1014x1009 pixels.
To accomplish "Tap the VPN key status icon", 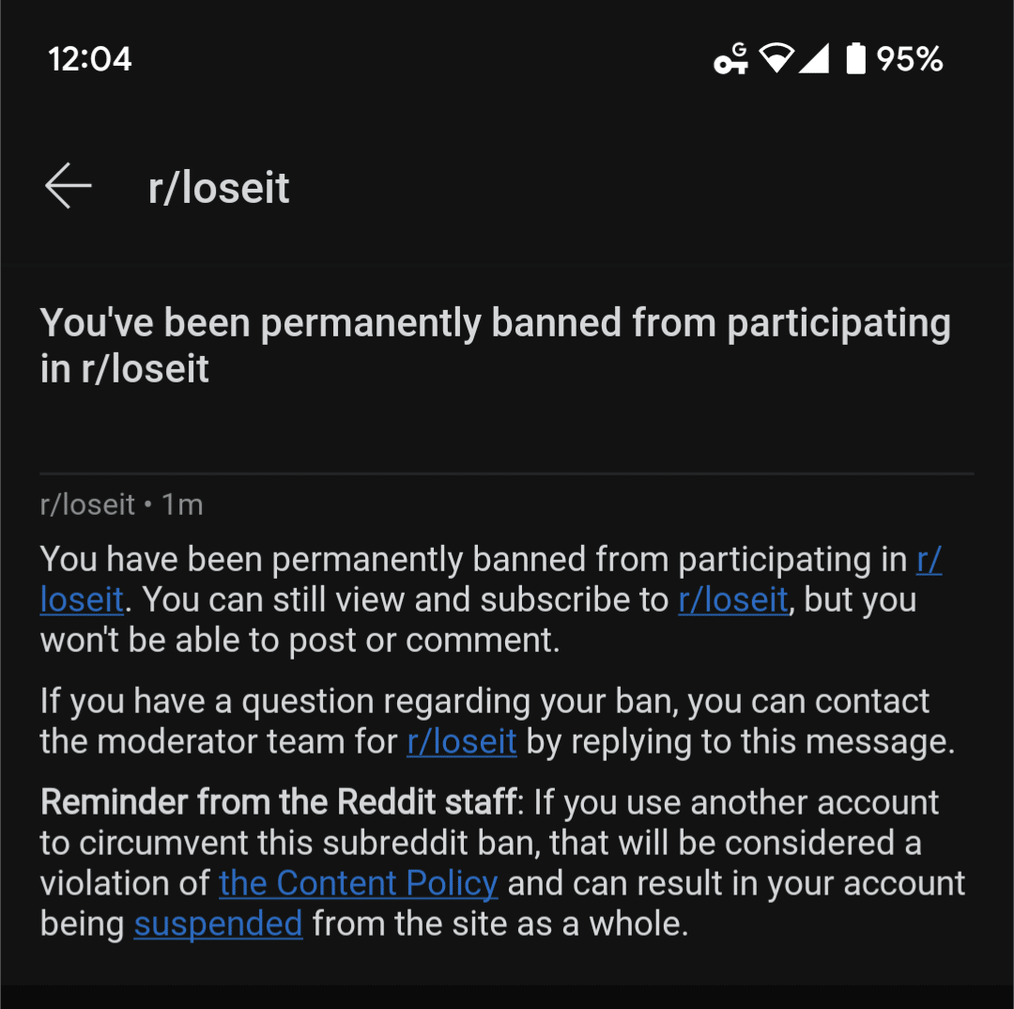I will 730,58.
